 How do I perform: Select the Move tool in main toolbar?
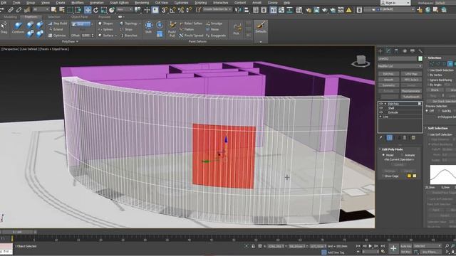88,10
